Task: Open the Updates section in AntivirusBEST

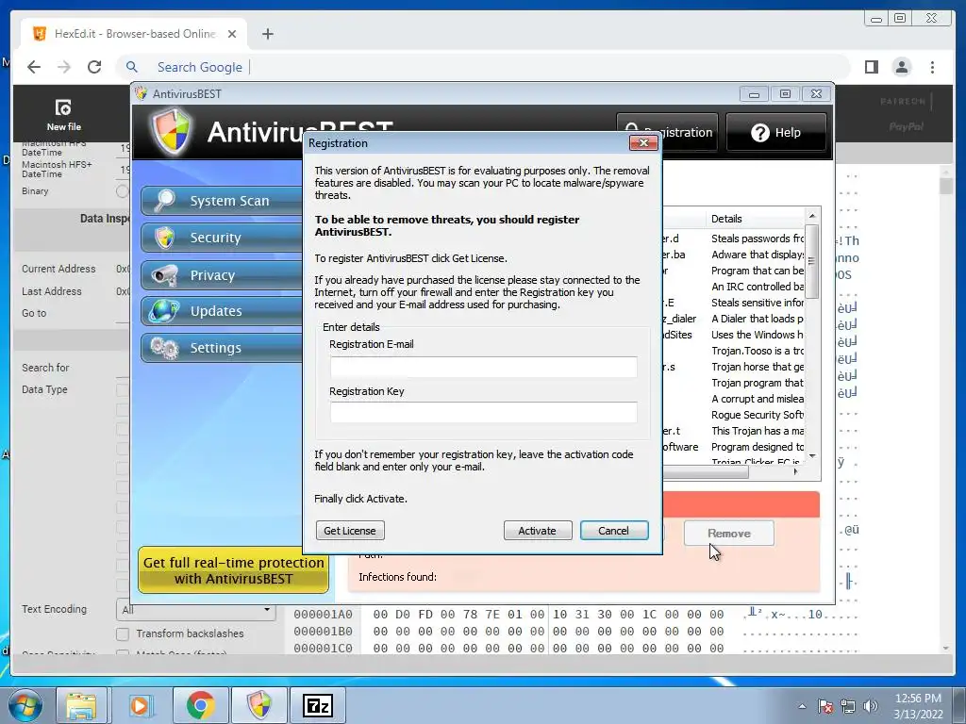Action: tap(222, 311)
